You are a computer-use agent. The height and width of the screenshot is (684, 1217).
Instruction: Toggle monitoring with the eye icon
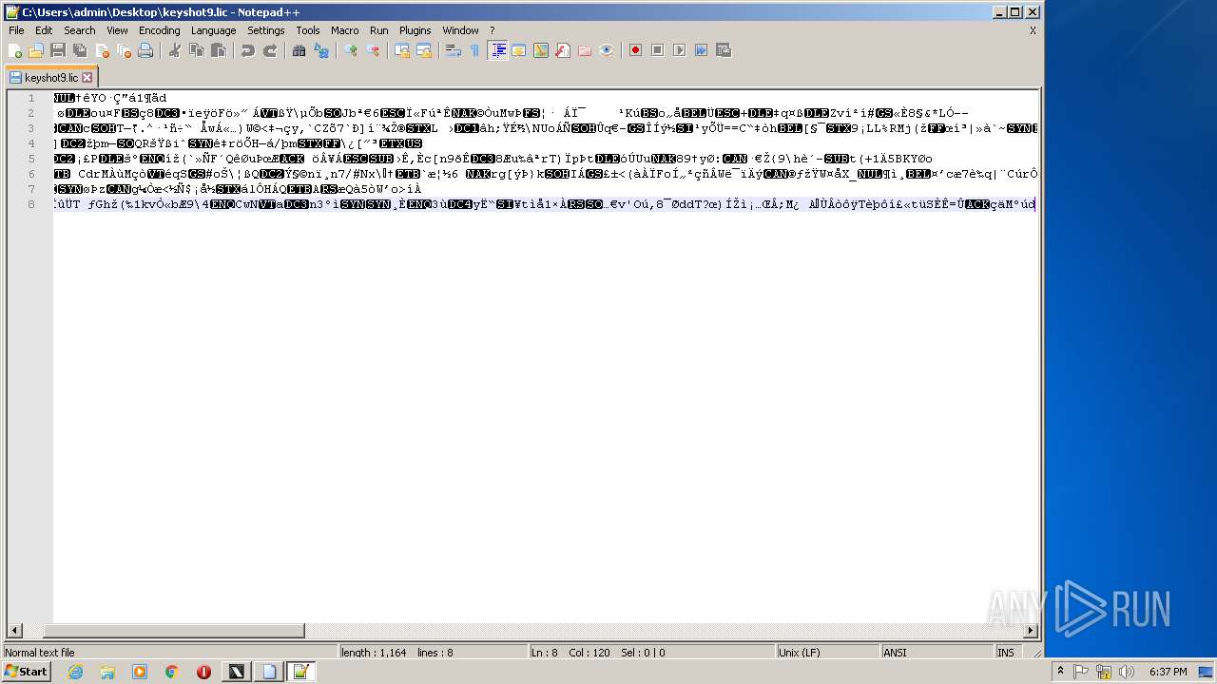point(607,50)
